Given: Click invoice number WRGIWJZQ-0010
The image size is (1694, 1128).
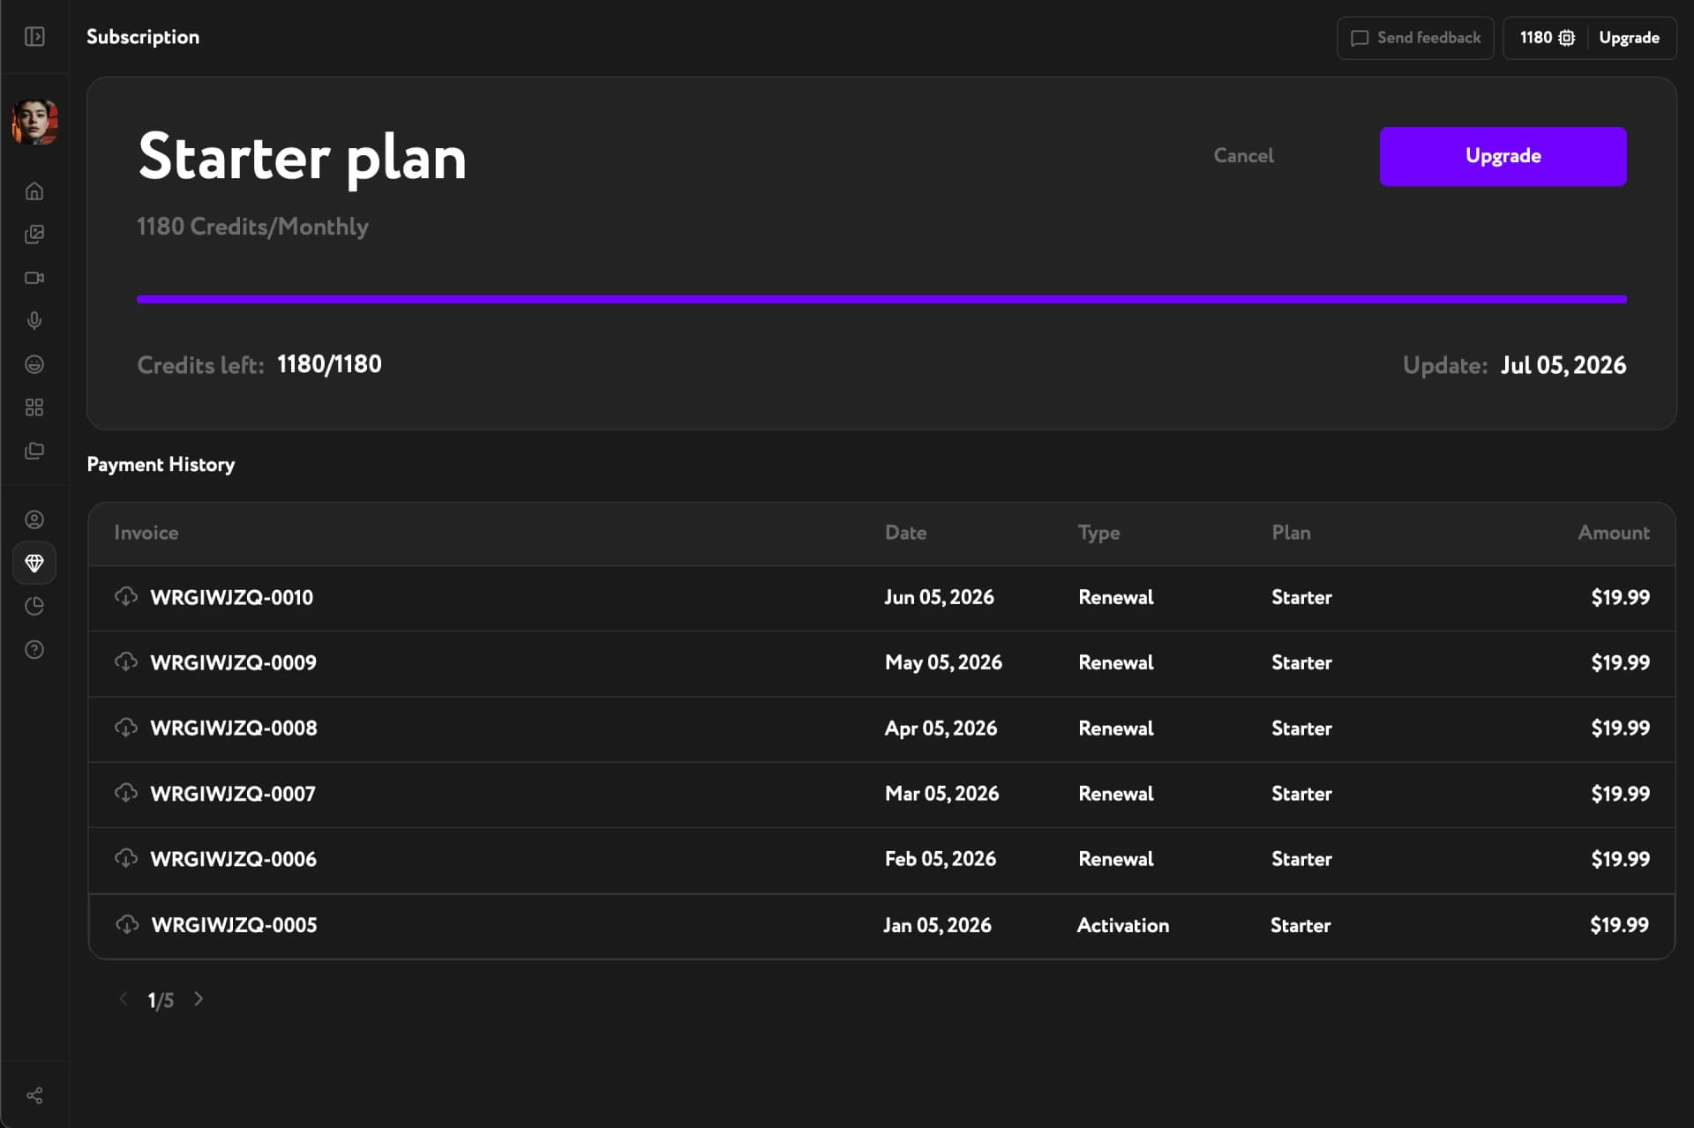Looking at the screenshot, I should [231, 597].
